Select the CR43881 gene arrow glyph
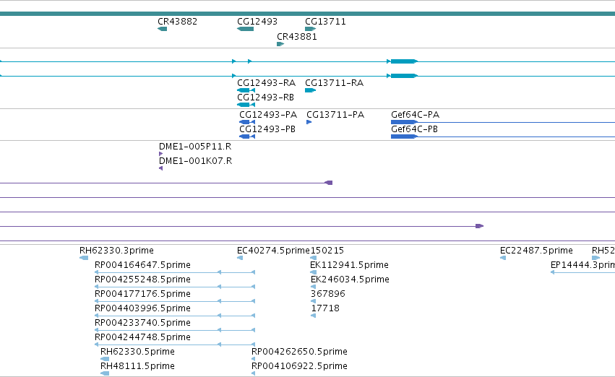This screenshot has width=615, height=377. pos(280,44)
